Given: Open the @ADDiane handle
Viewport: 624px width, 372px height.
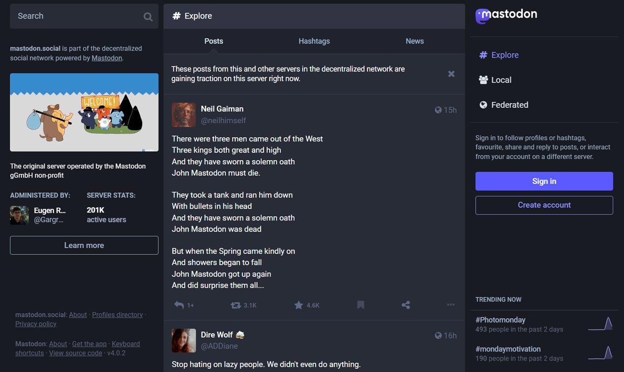Looking at the screenshot, I should [x=219, y=346].
